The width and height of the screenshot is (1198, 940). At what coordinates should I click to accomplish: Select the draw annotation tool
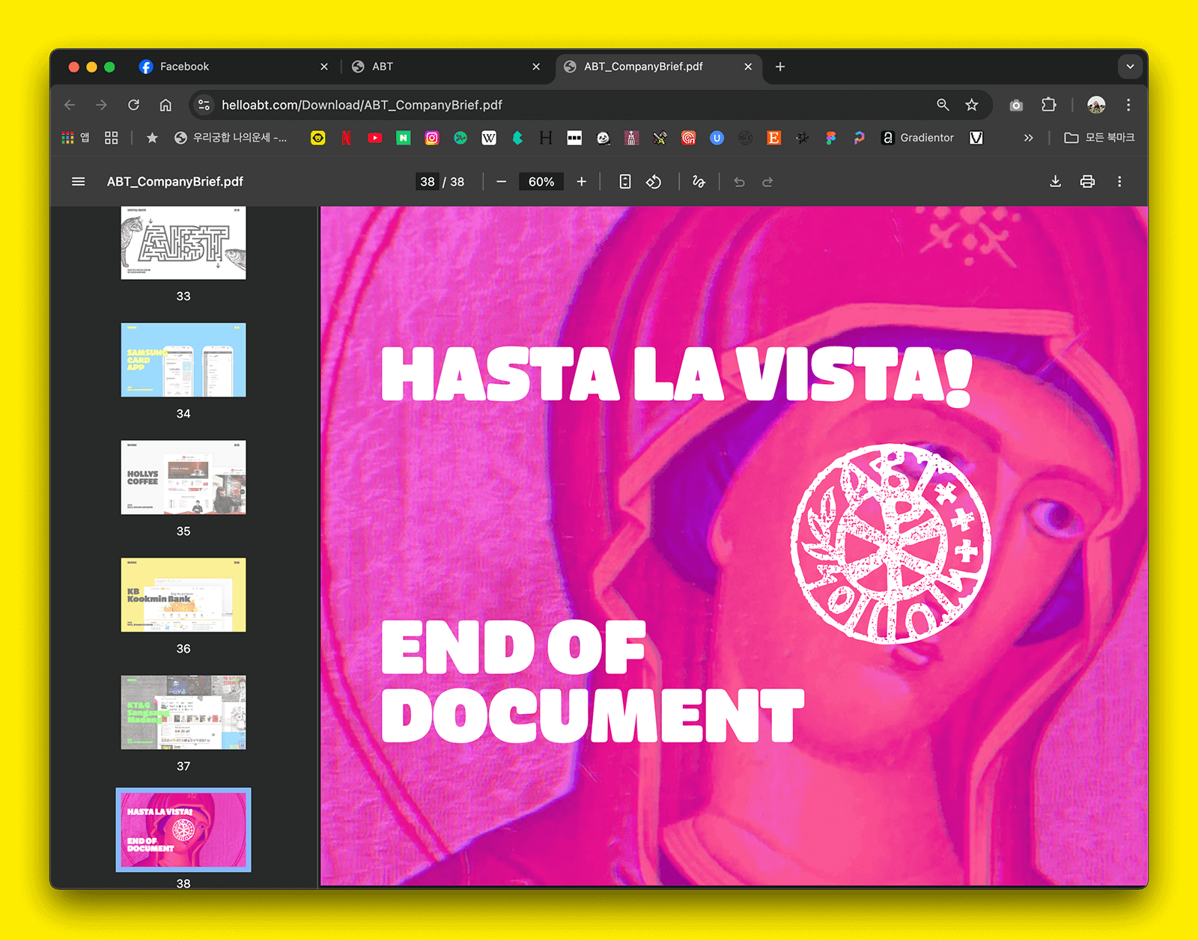click(x=699, y=182)
